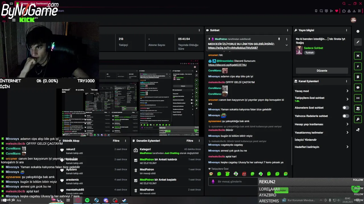Open Kanal Eylemleri panel three-dot menu
The height and width of the screenshot is (204, 364).
pyautogui.click(x=346, y=81)
